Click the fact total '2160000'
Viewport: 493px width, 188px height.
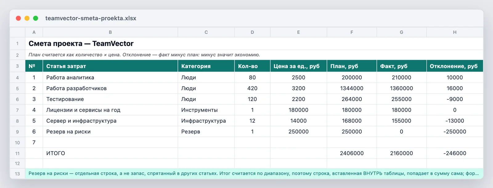[401, 153]
